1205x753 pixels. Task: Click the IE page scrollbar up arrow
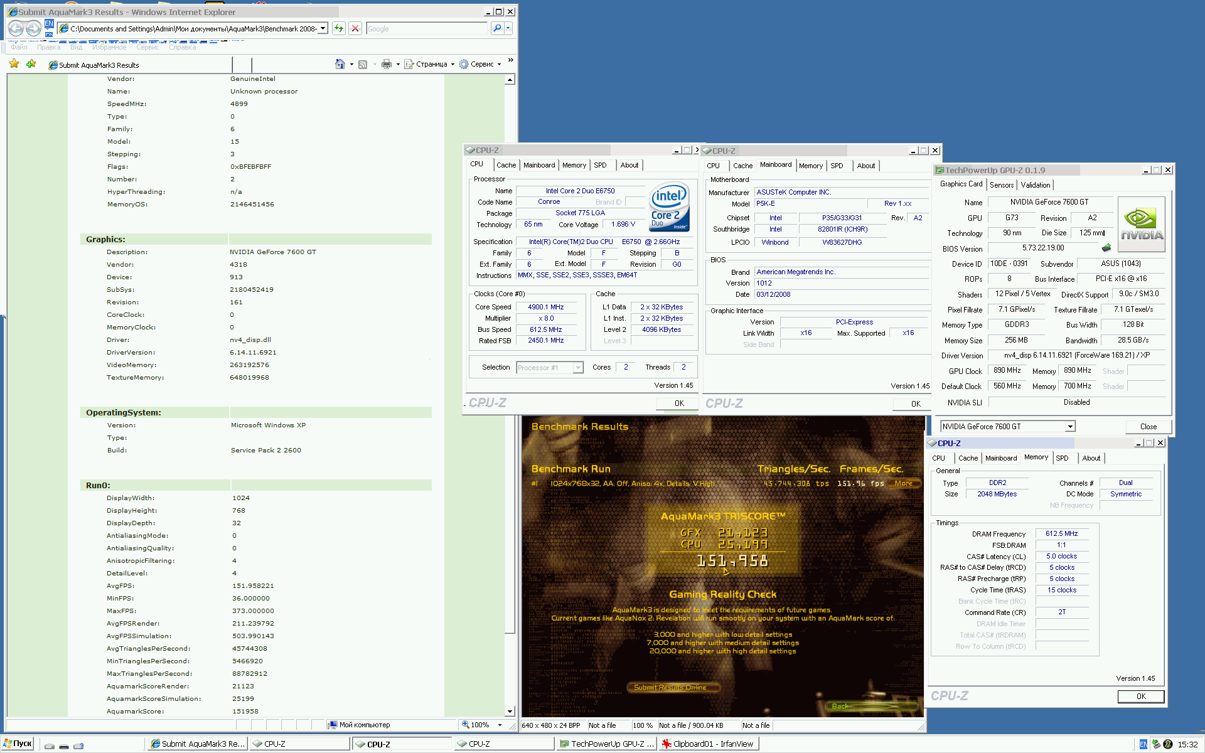pos(510,80)
